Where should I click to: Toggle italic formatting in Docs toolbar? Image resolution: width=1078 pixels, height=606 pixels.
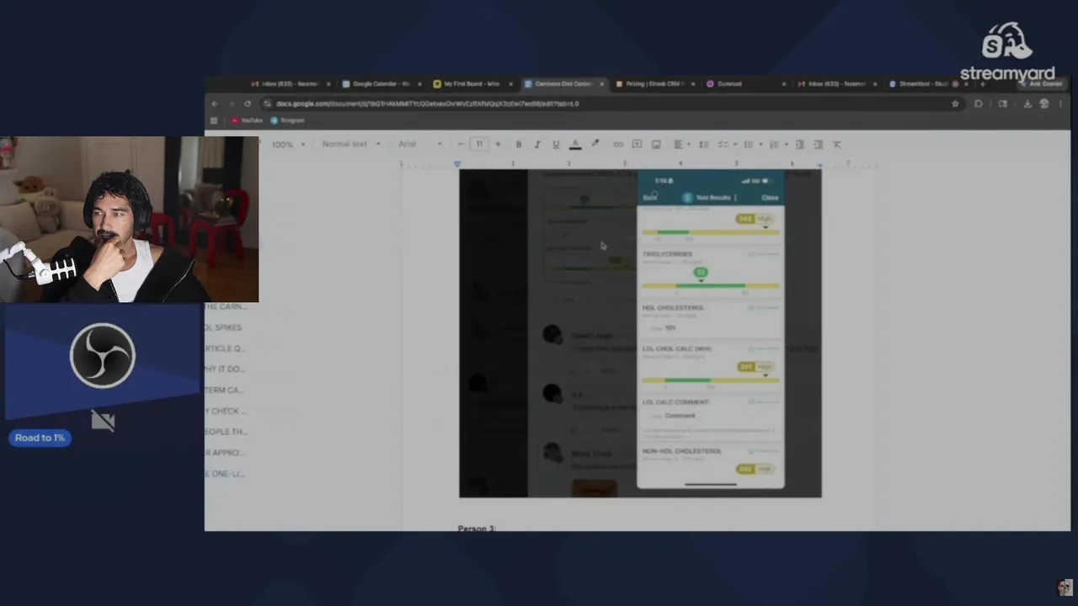537,144
